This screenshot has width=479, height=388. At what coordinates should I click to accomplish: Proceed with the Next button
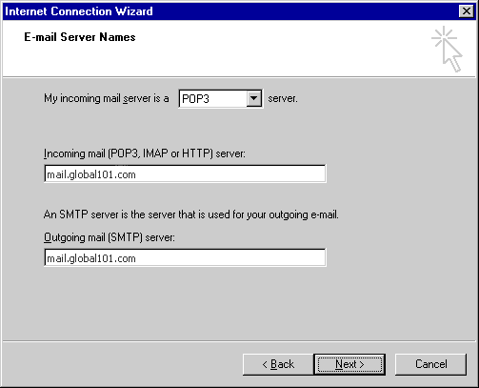(x=349, y=364)
